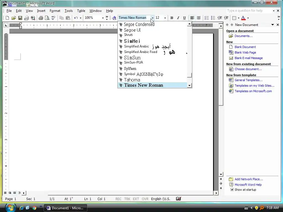283x212 pixels.
Task: Expand Standard toolbar options chevron
Action: click(107, 18)
